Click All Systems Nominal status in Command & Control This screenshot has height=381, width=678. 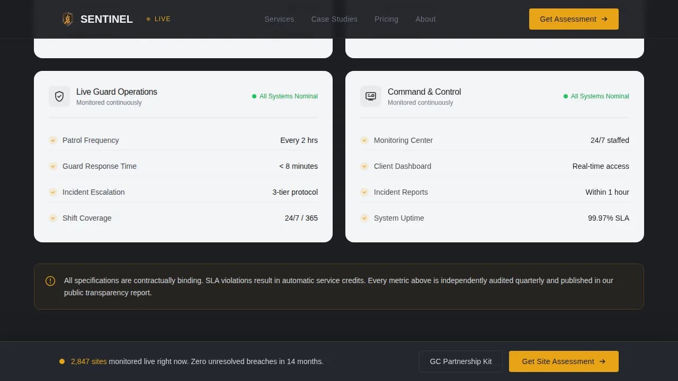[596, 96]
